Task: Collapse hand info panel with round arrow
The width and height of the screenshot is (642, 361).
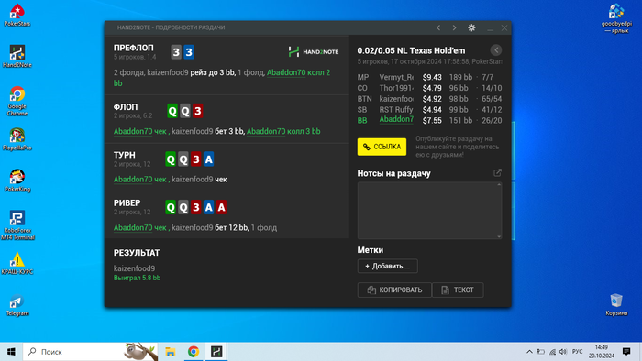Action: [496, 50]
